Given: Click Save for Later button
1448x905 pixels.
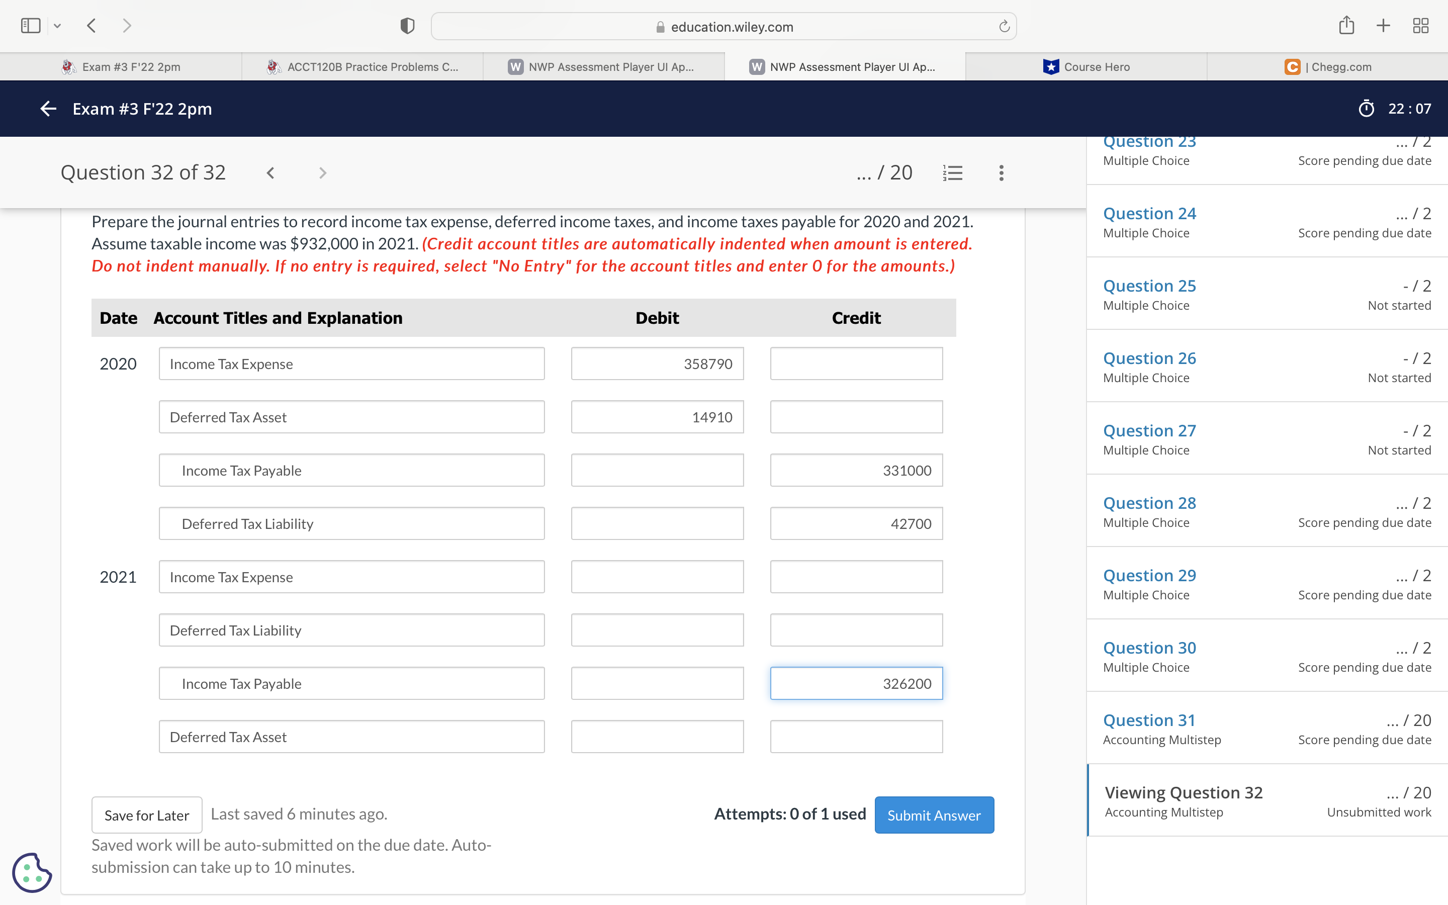Looking at the screenshot, I should (147, 814).
